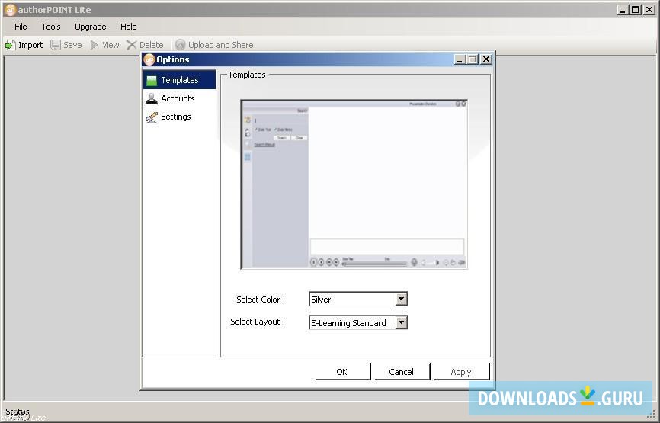Click the Import toolbar icon

coord(11,45)
